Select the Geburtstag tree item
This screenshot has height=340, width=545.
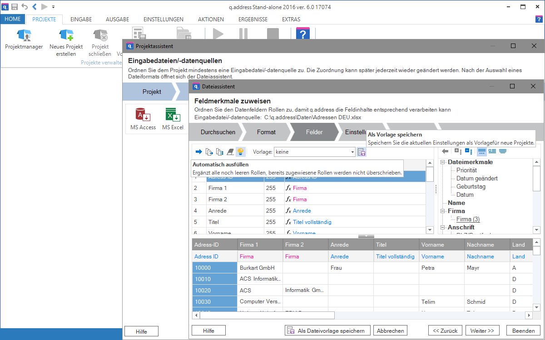pos(471,186)
